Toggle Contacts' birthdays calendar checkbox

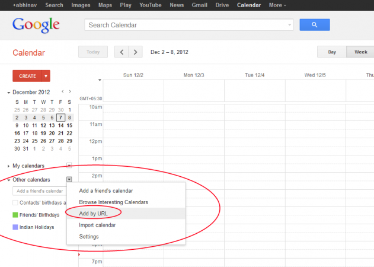(x=15, y=203)
